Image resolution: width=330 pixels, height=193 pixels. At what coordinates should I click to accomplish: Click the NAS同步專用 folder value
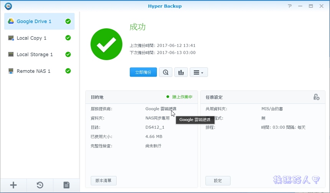157,118
